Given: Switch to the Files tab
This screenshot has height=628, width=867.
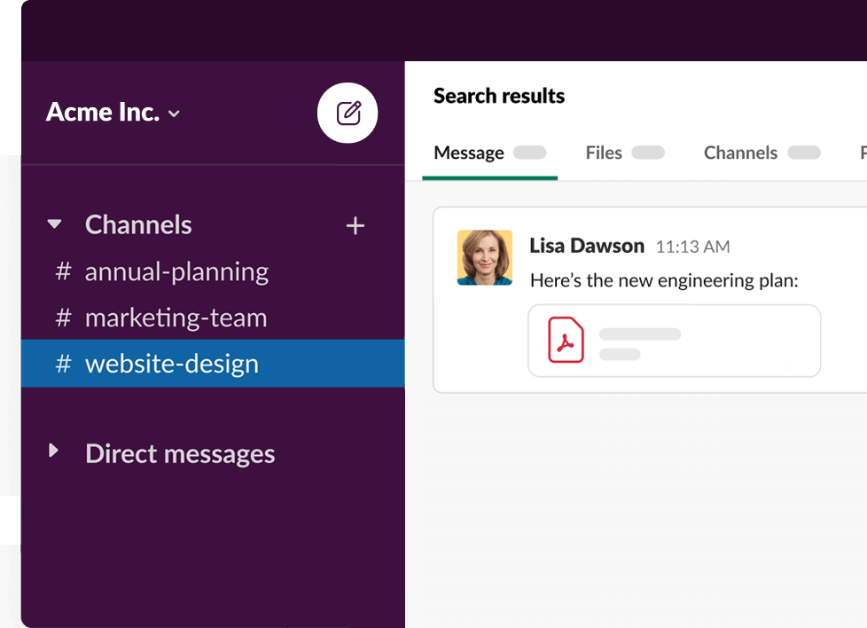Looking at the screenshot, I should [x=604, y=153].
